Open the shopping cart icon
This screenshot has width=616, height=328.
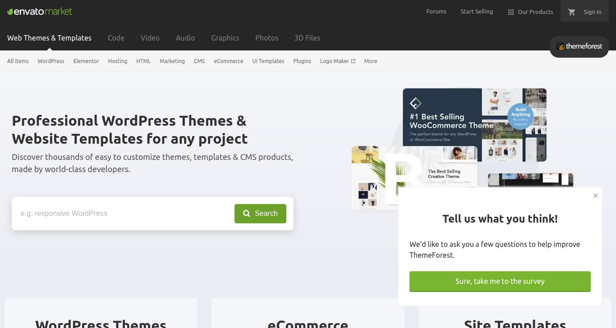pos(572,12)
